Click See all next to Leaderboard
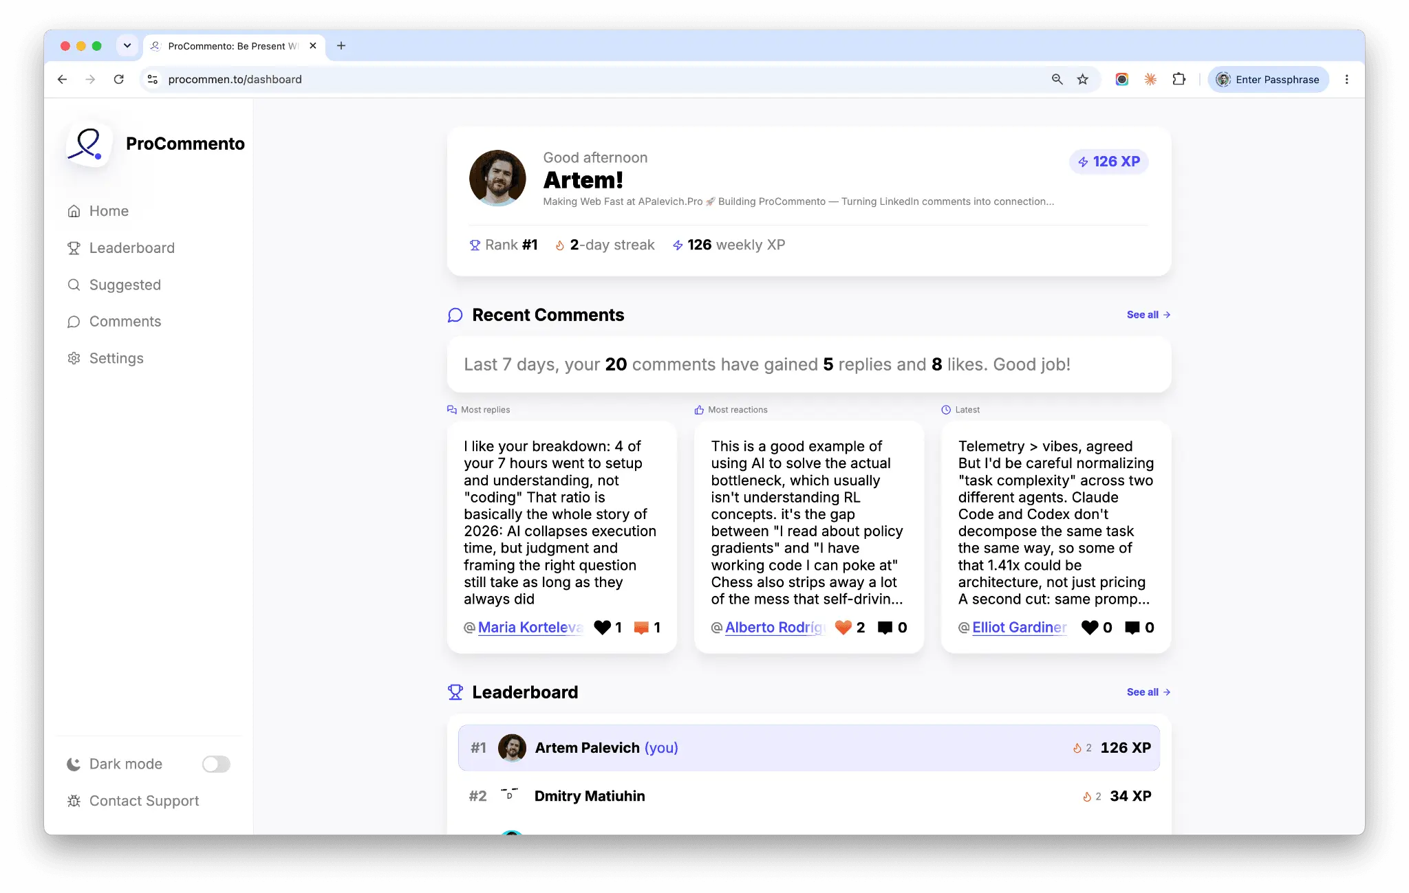Screen dimensions: 1409x893 click(x=1148, y=692)
